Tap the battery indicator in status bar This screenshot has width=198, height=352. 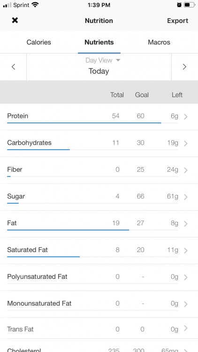pyautogui.click(x=190, y=5)
